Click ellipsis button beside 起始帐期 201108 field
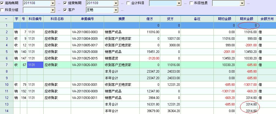This screenshot has width=276, height=114. click(x=59, y=4)
